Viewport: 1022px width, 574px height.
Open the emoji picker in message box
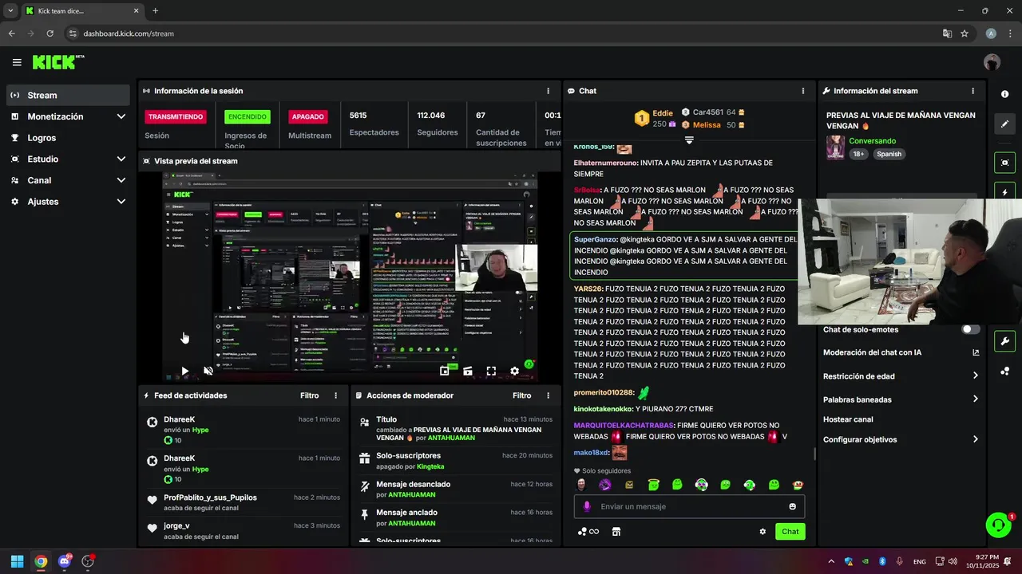click(x=792, y=506)
